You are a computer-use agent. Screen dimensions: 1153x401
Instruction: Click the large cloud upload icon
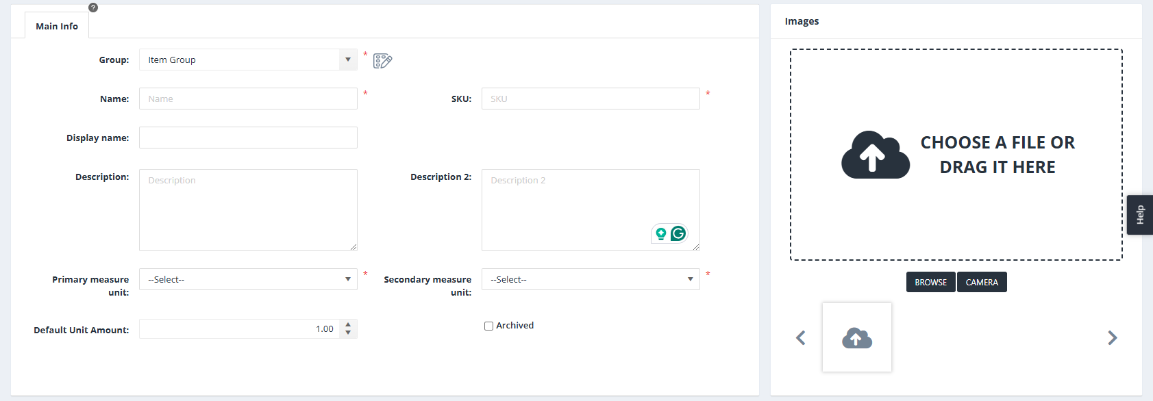click(x=875, y=155)
